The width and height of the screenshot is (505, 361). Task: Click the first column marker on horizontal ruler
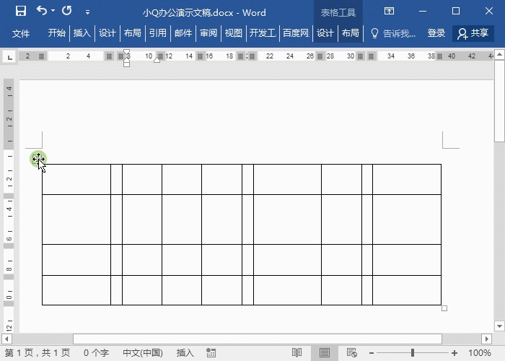[41, 56]
